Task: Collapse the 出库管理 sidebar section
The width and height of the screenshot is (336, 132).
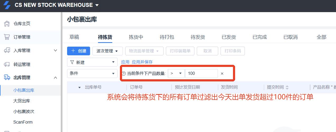Action: [x=55, y=77]
